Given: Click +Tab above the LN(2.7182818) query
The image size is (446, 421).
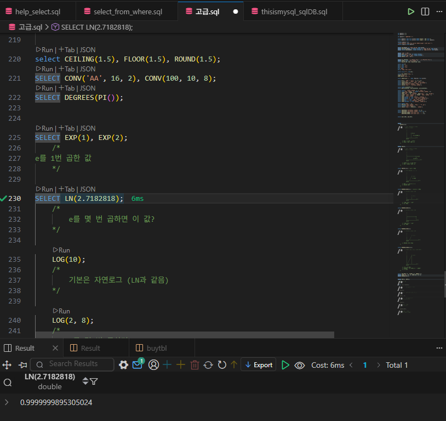Looking at the screenshot, I should click(66, 189).
